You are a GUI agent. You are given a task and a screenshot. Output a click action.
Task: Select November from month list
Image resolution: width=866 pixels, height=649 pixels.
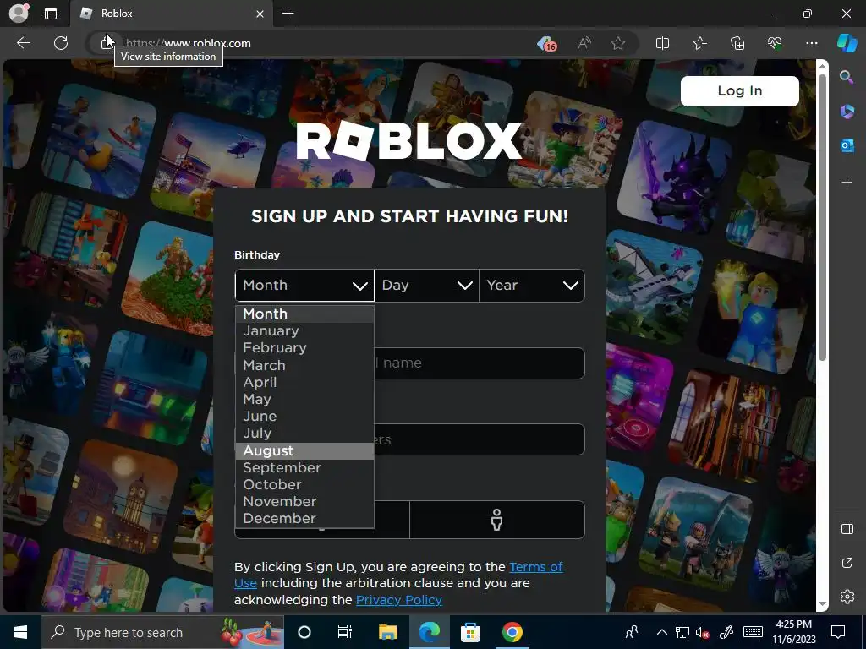(304, 502)
